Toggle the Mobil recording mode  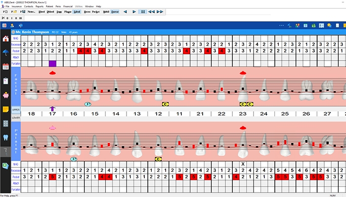point(106,12)
